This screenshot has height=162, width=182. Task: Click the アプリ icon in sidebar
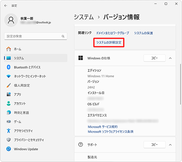point(9,94)
